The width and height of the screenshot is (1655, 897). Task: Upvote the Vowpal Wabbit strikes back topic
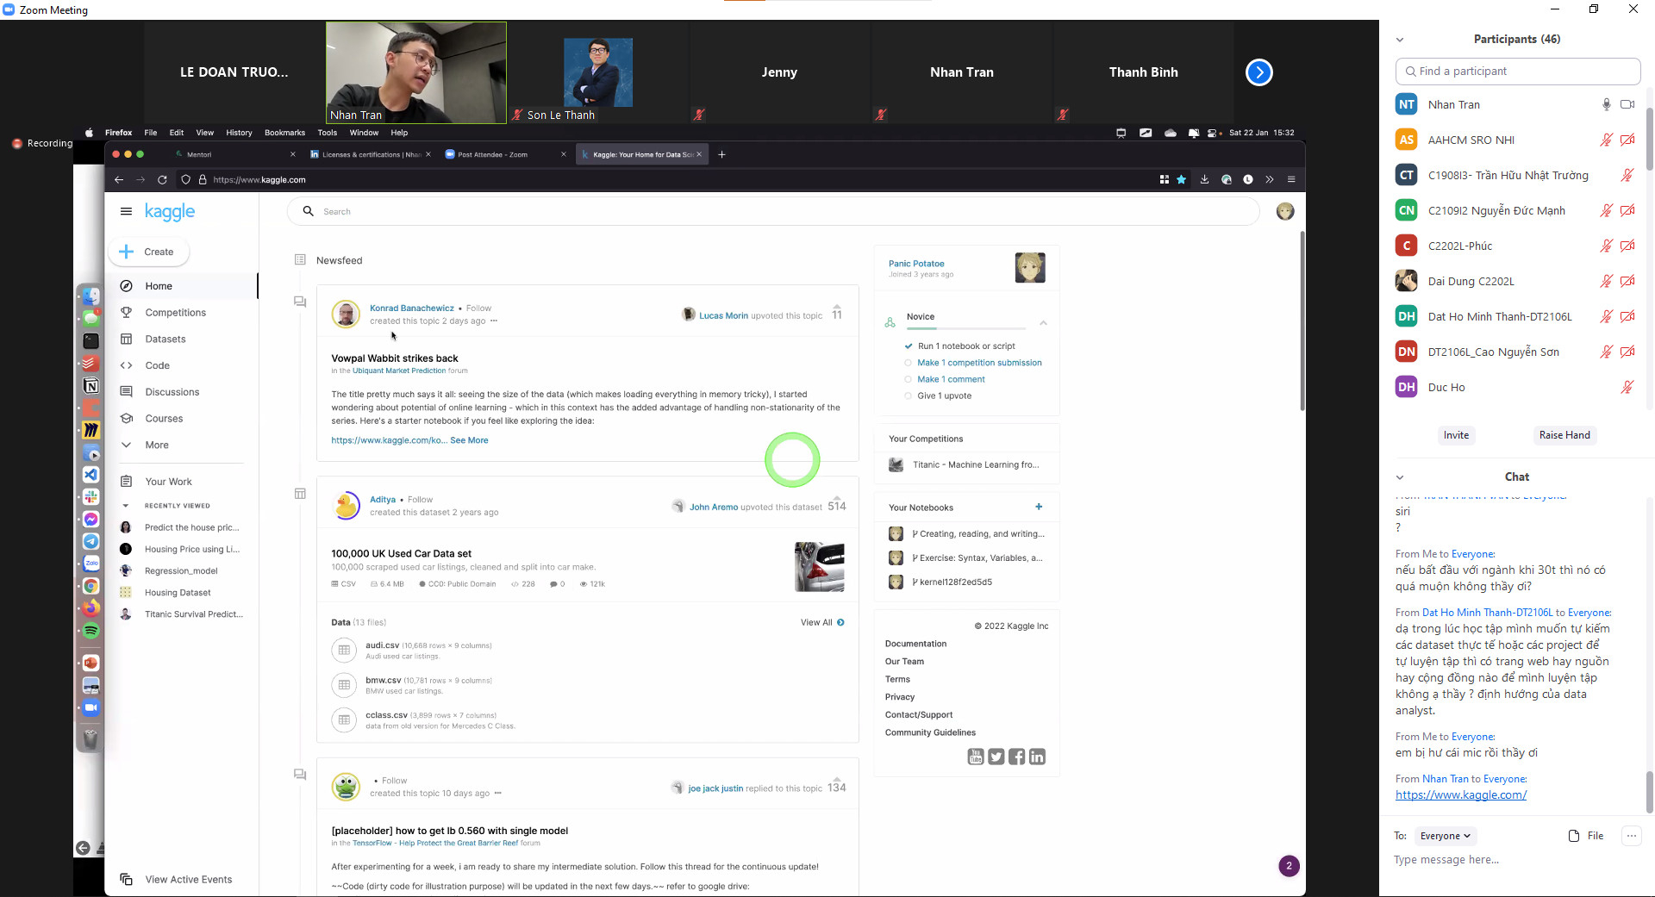pos(837,306)
